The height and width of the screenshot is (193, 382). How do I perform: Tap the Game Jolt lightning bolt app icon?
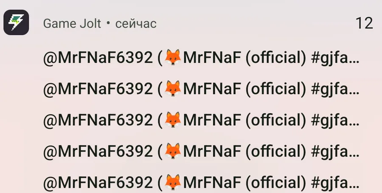16,22
